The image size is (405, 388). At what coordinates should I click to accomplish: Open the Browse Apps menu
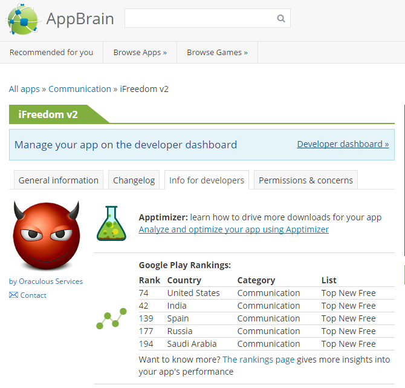(x=140, y=52)
